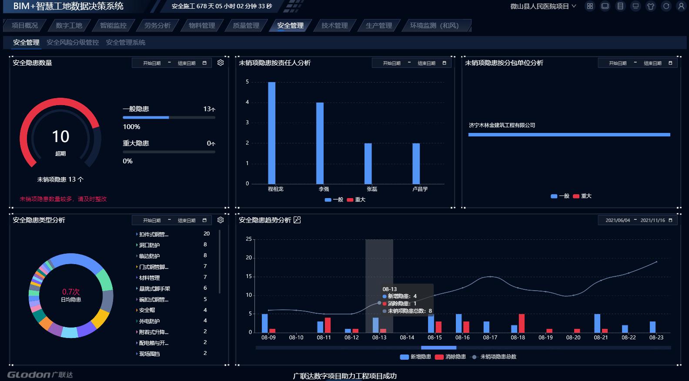Toggle 消除隐患 legend in trend chart
The image size is (689, 381).
[x=450, y=357]
